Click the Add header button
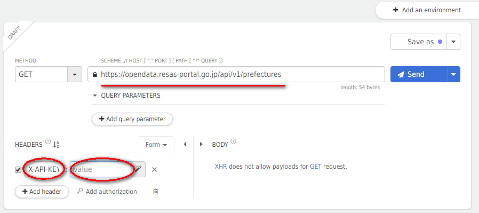 click(x=42, y=192)
